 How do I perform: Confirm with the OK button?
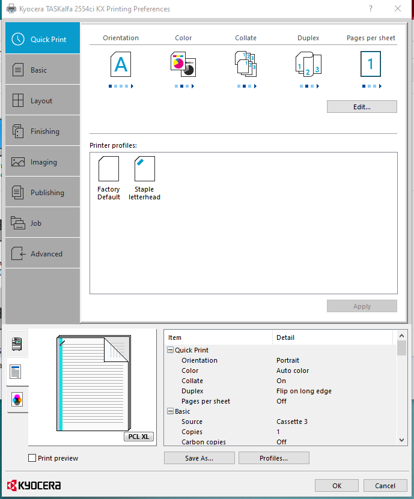(336, 486)
